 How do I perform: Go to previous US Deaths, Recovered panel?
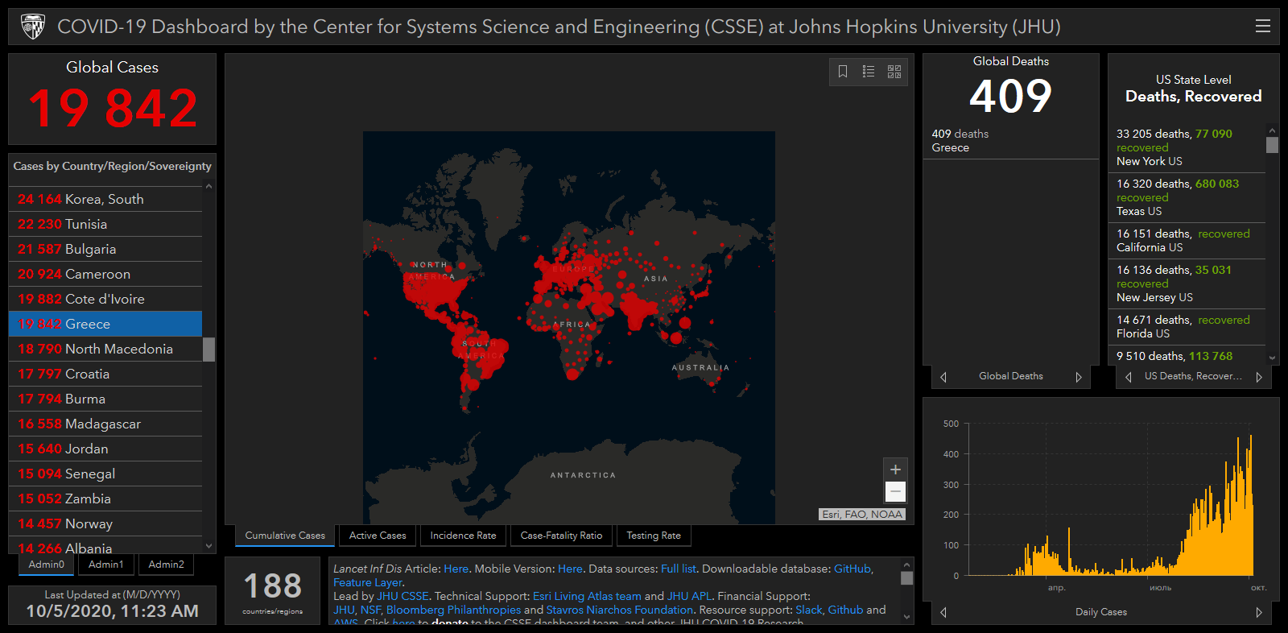[1129, 377]
